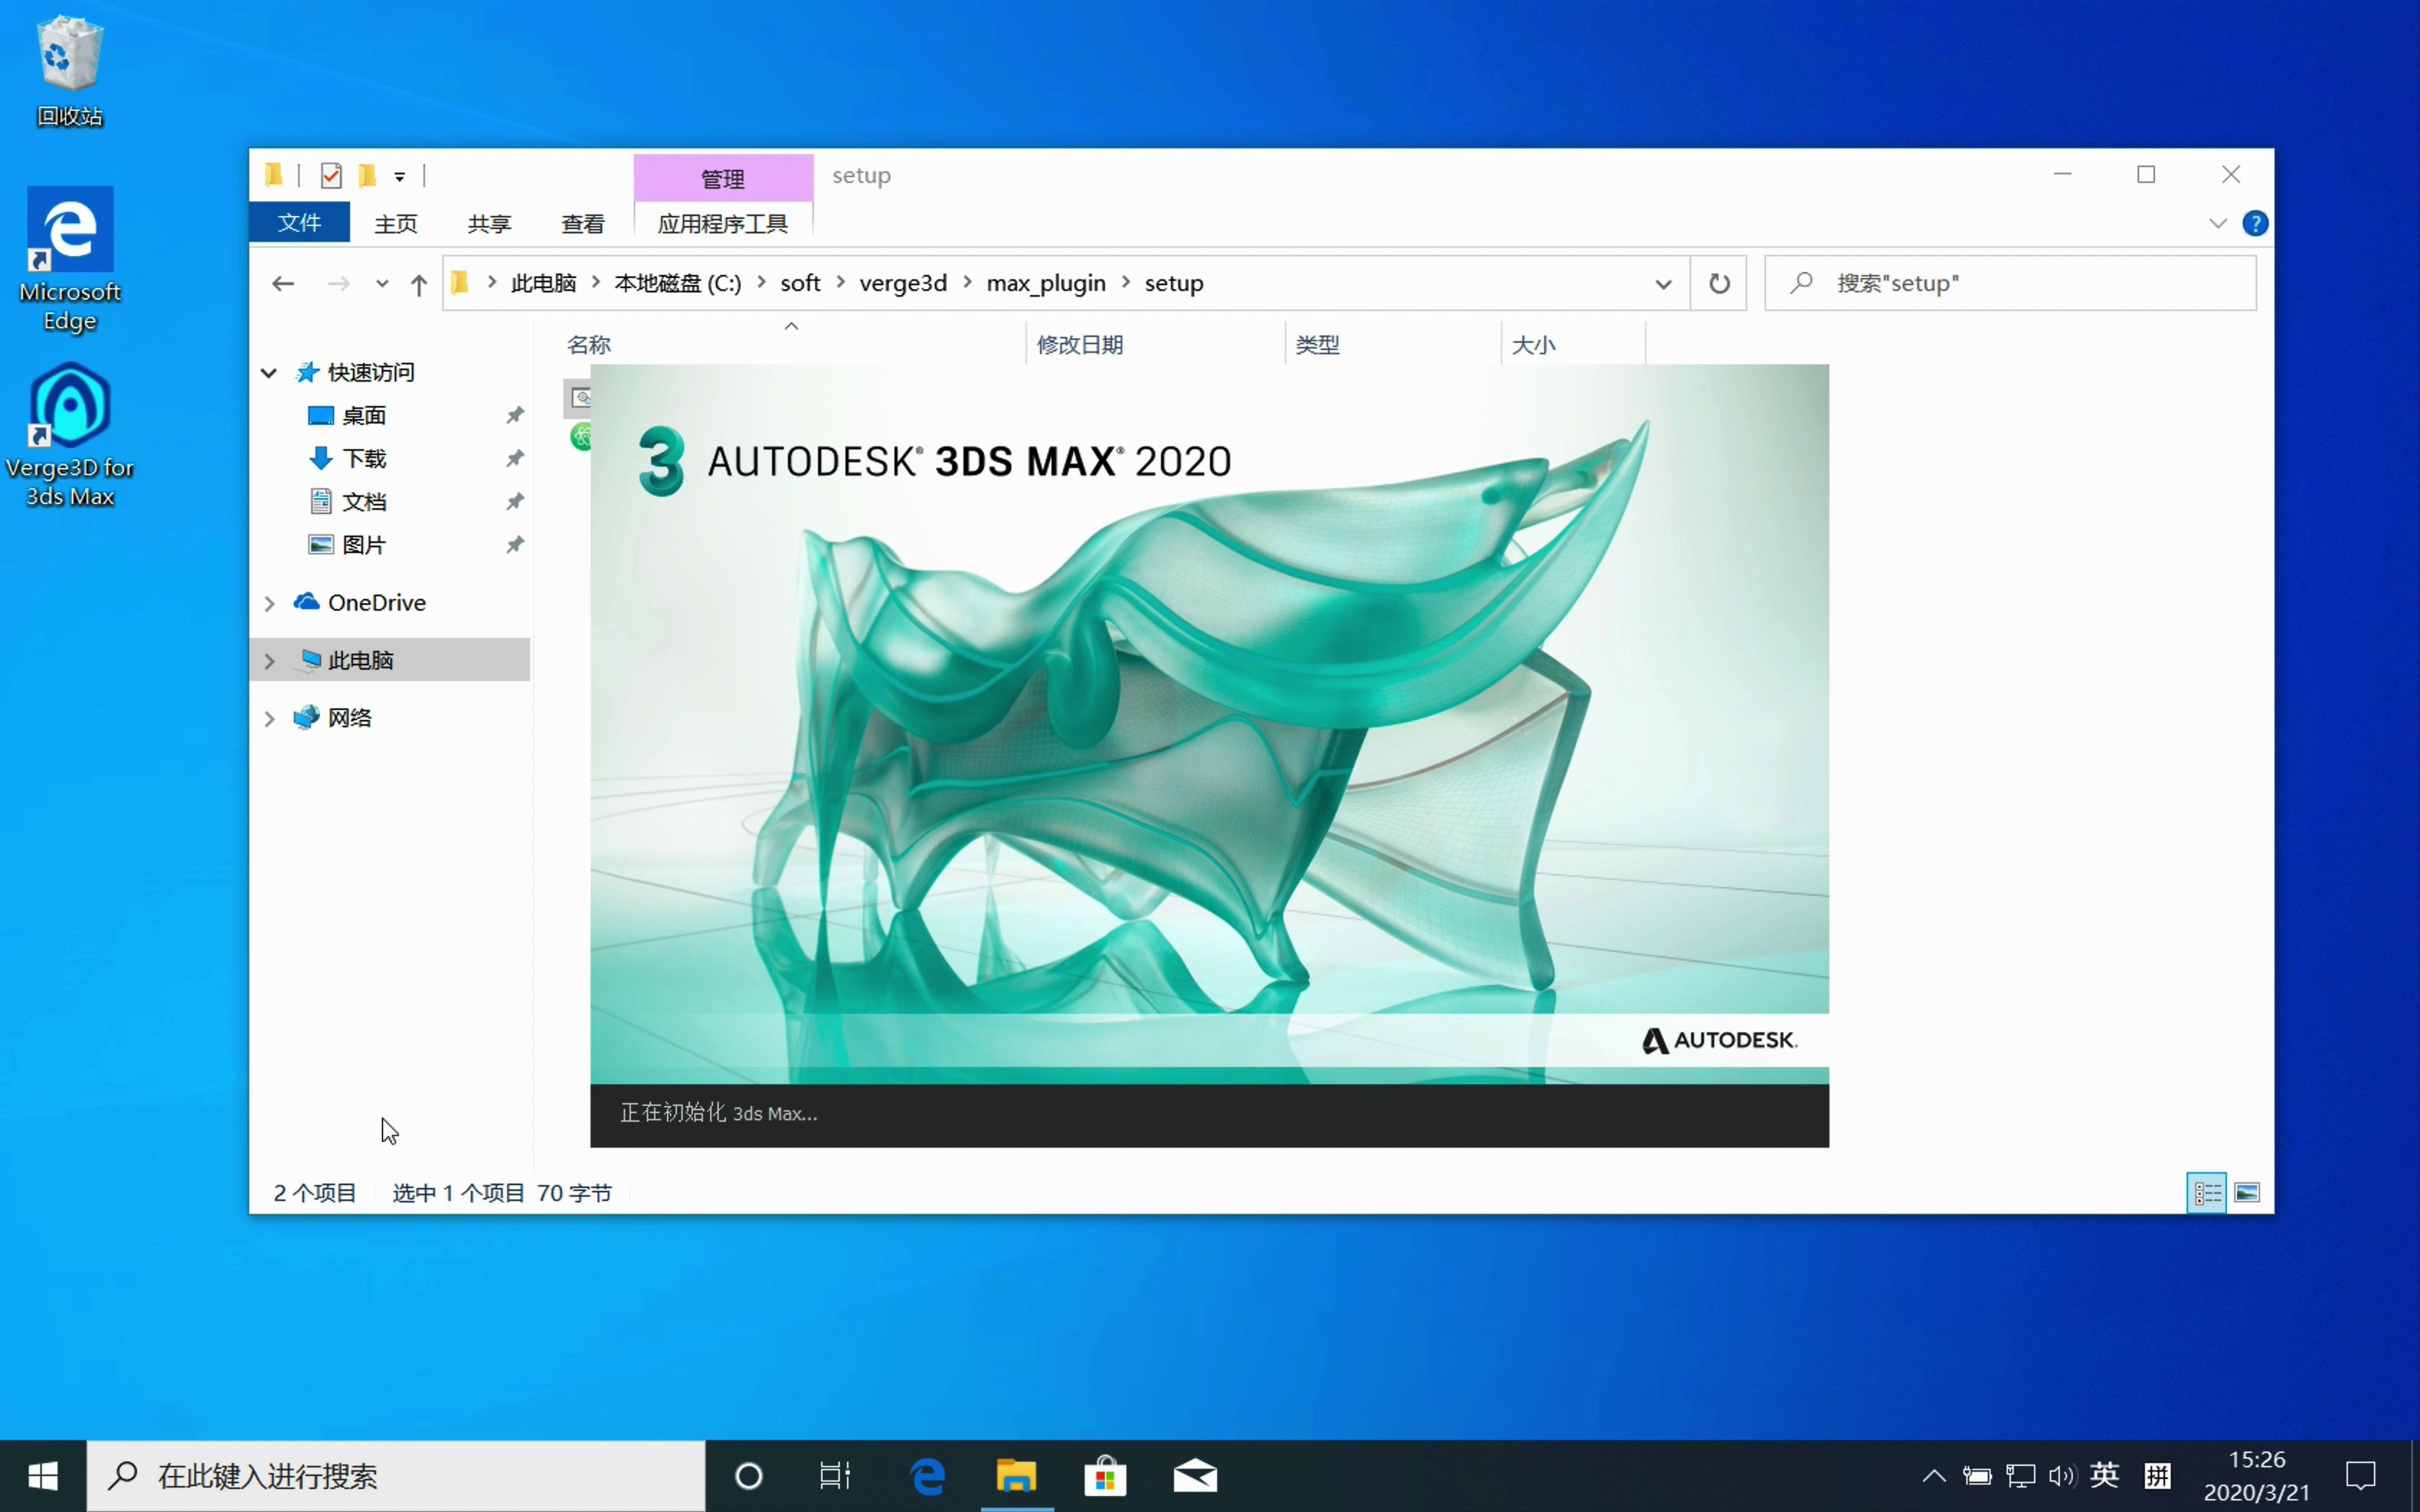
Task: Open the volume control tray icon
Action: tap(2062, 1476)
